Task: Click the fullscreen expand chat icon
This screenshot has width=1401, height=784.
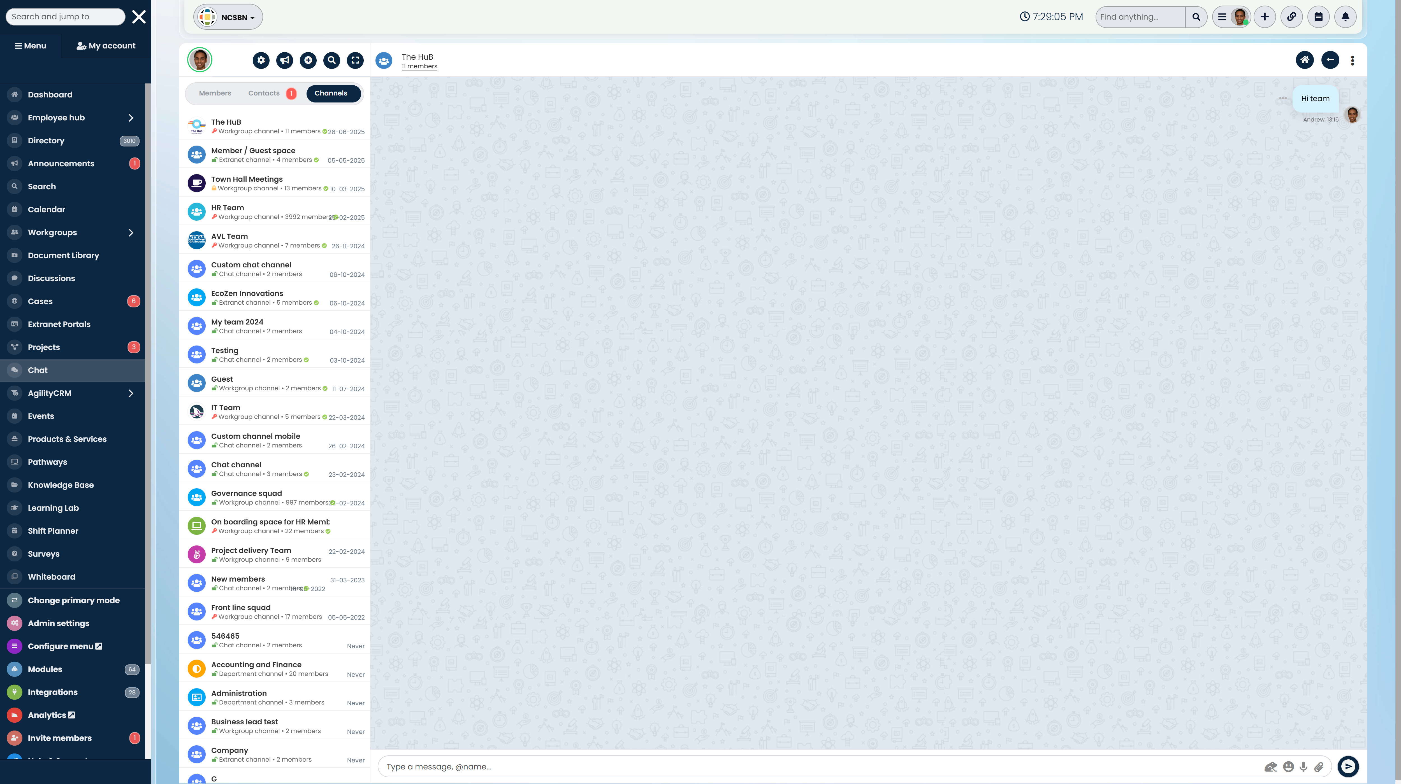Action: 355,60
